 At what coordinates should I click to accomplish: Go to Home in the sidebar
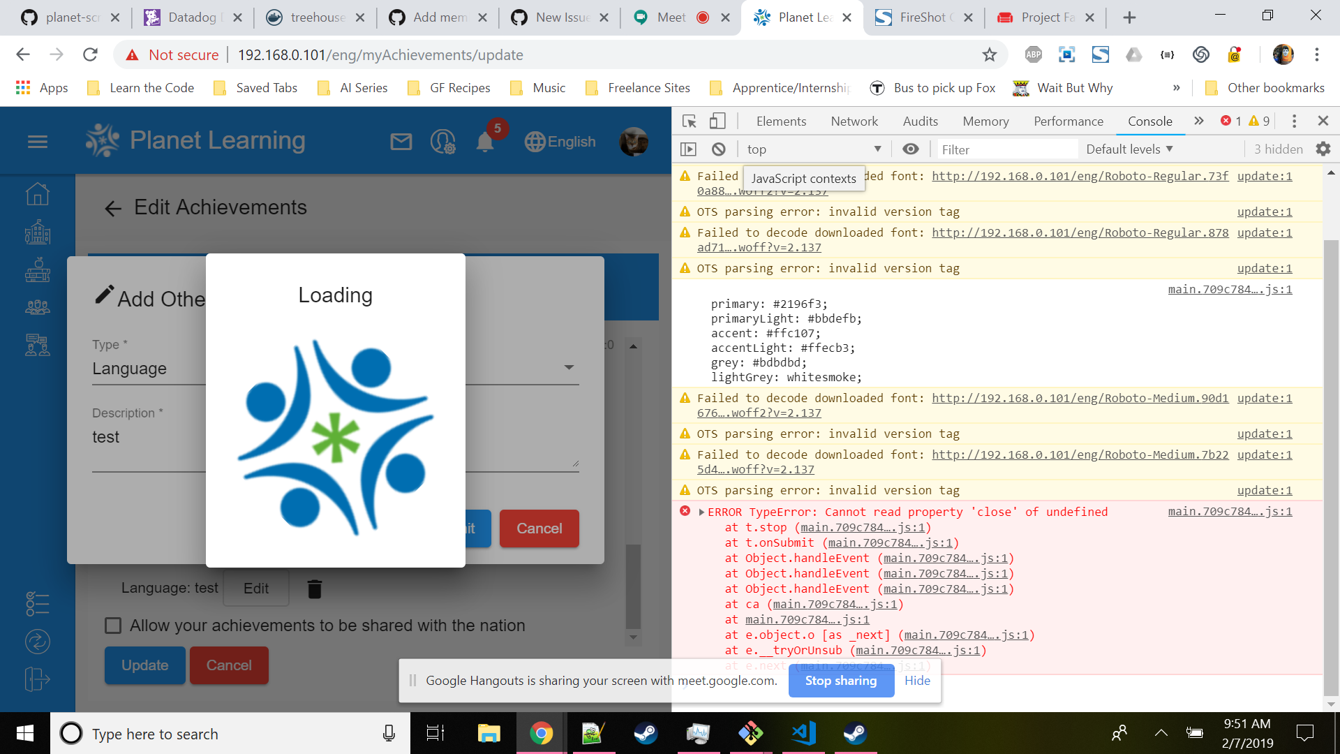click(x=38, y=193)
